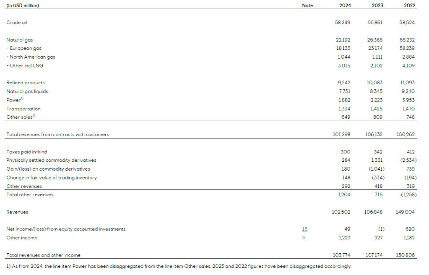Open the Note 15 link
Viewport: 429px width, 275px height.
coord(304,229)
